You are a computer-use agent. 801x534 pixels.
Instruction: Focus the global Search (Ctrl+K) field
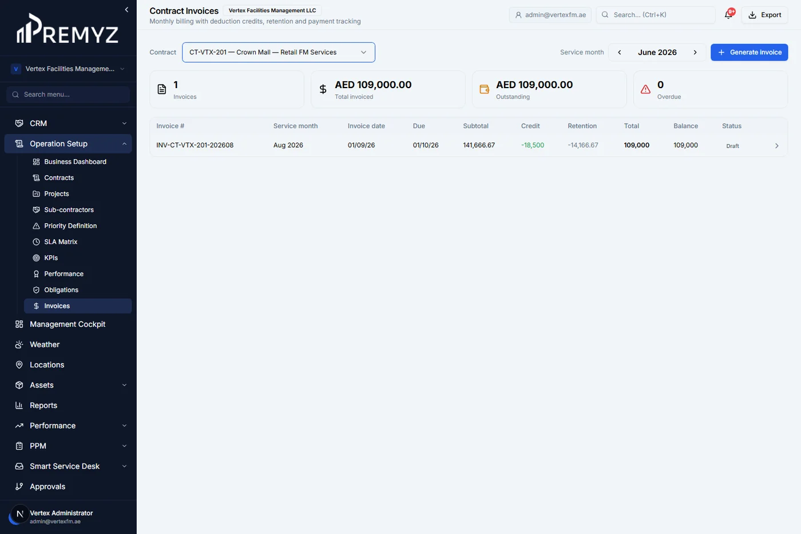coord(656,15)
